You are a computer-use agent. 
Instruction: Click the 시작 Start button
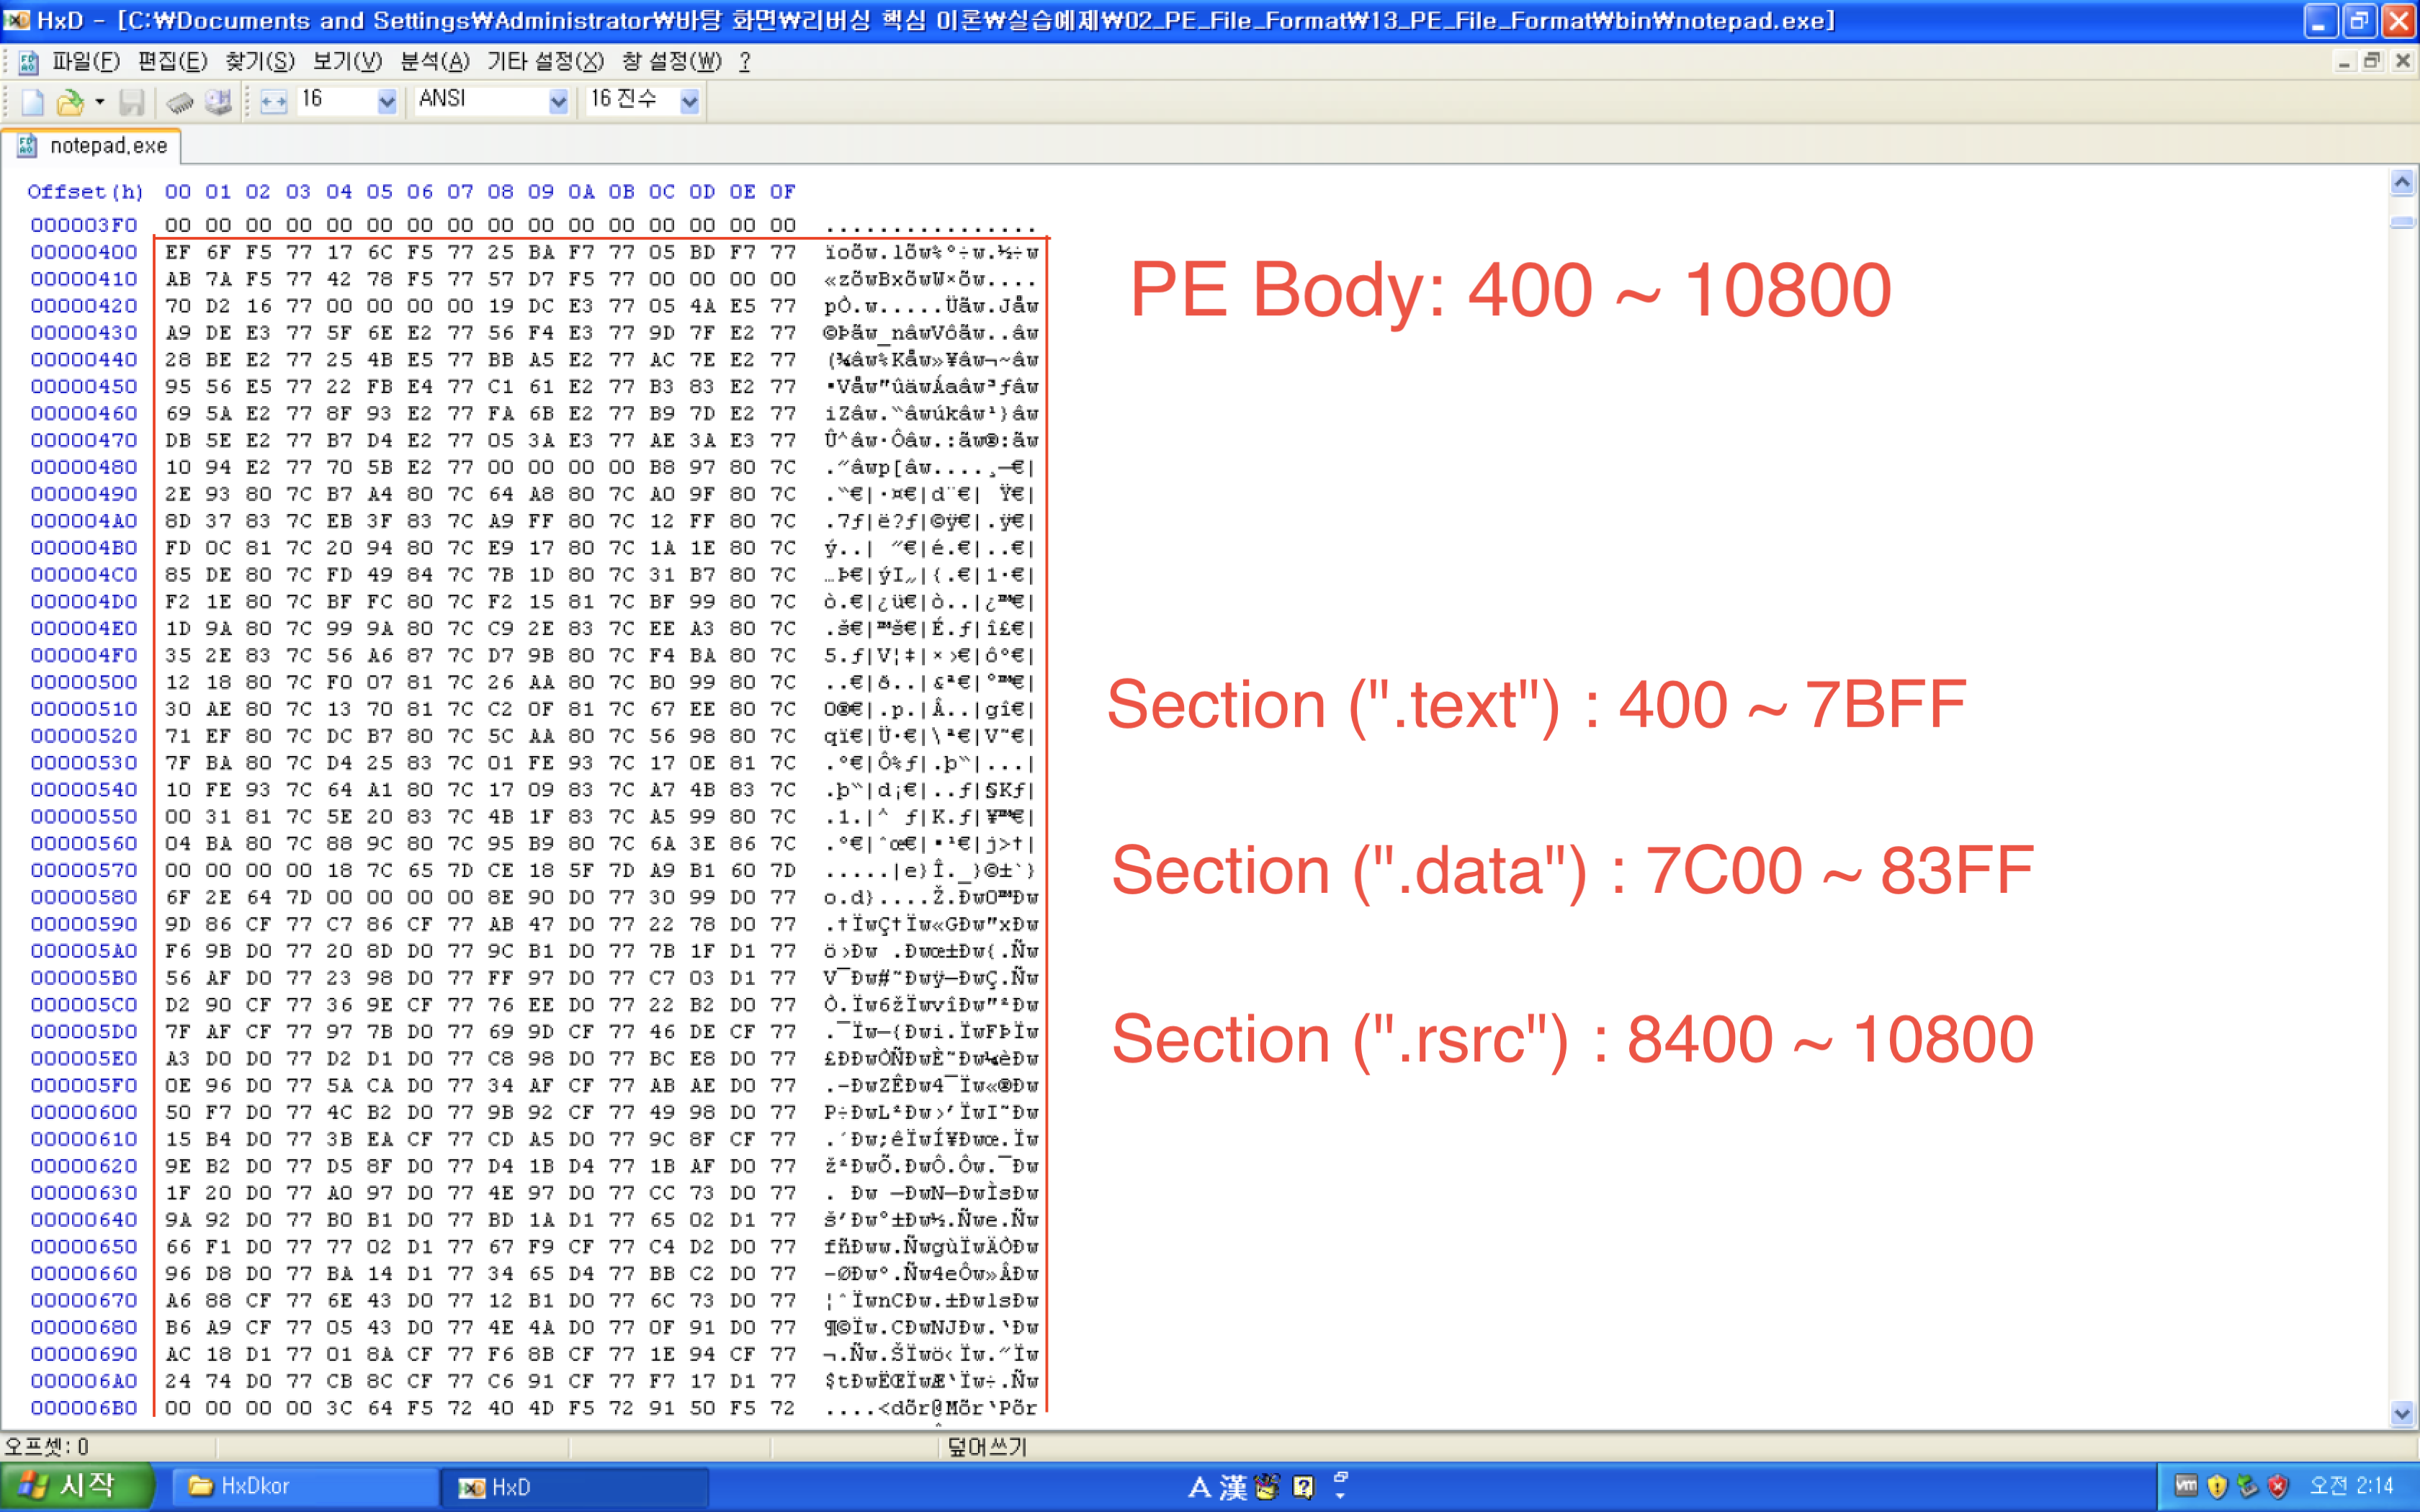76,1486
